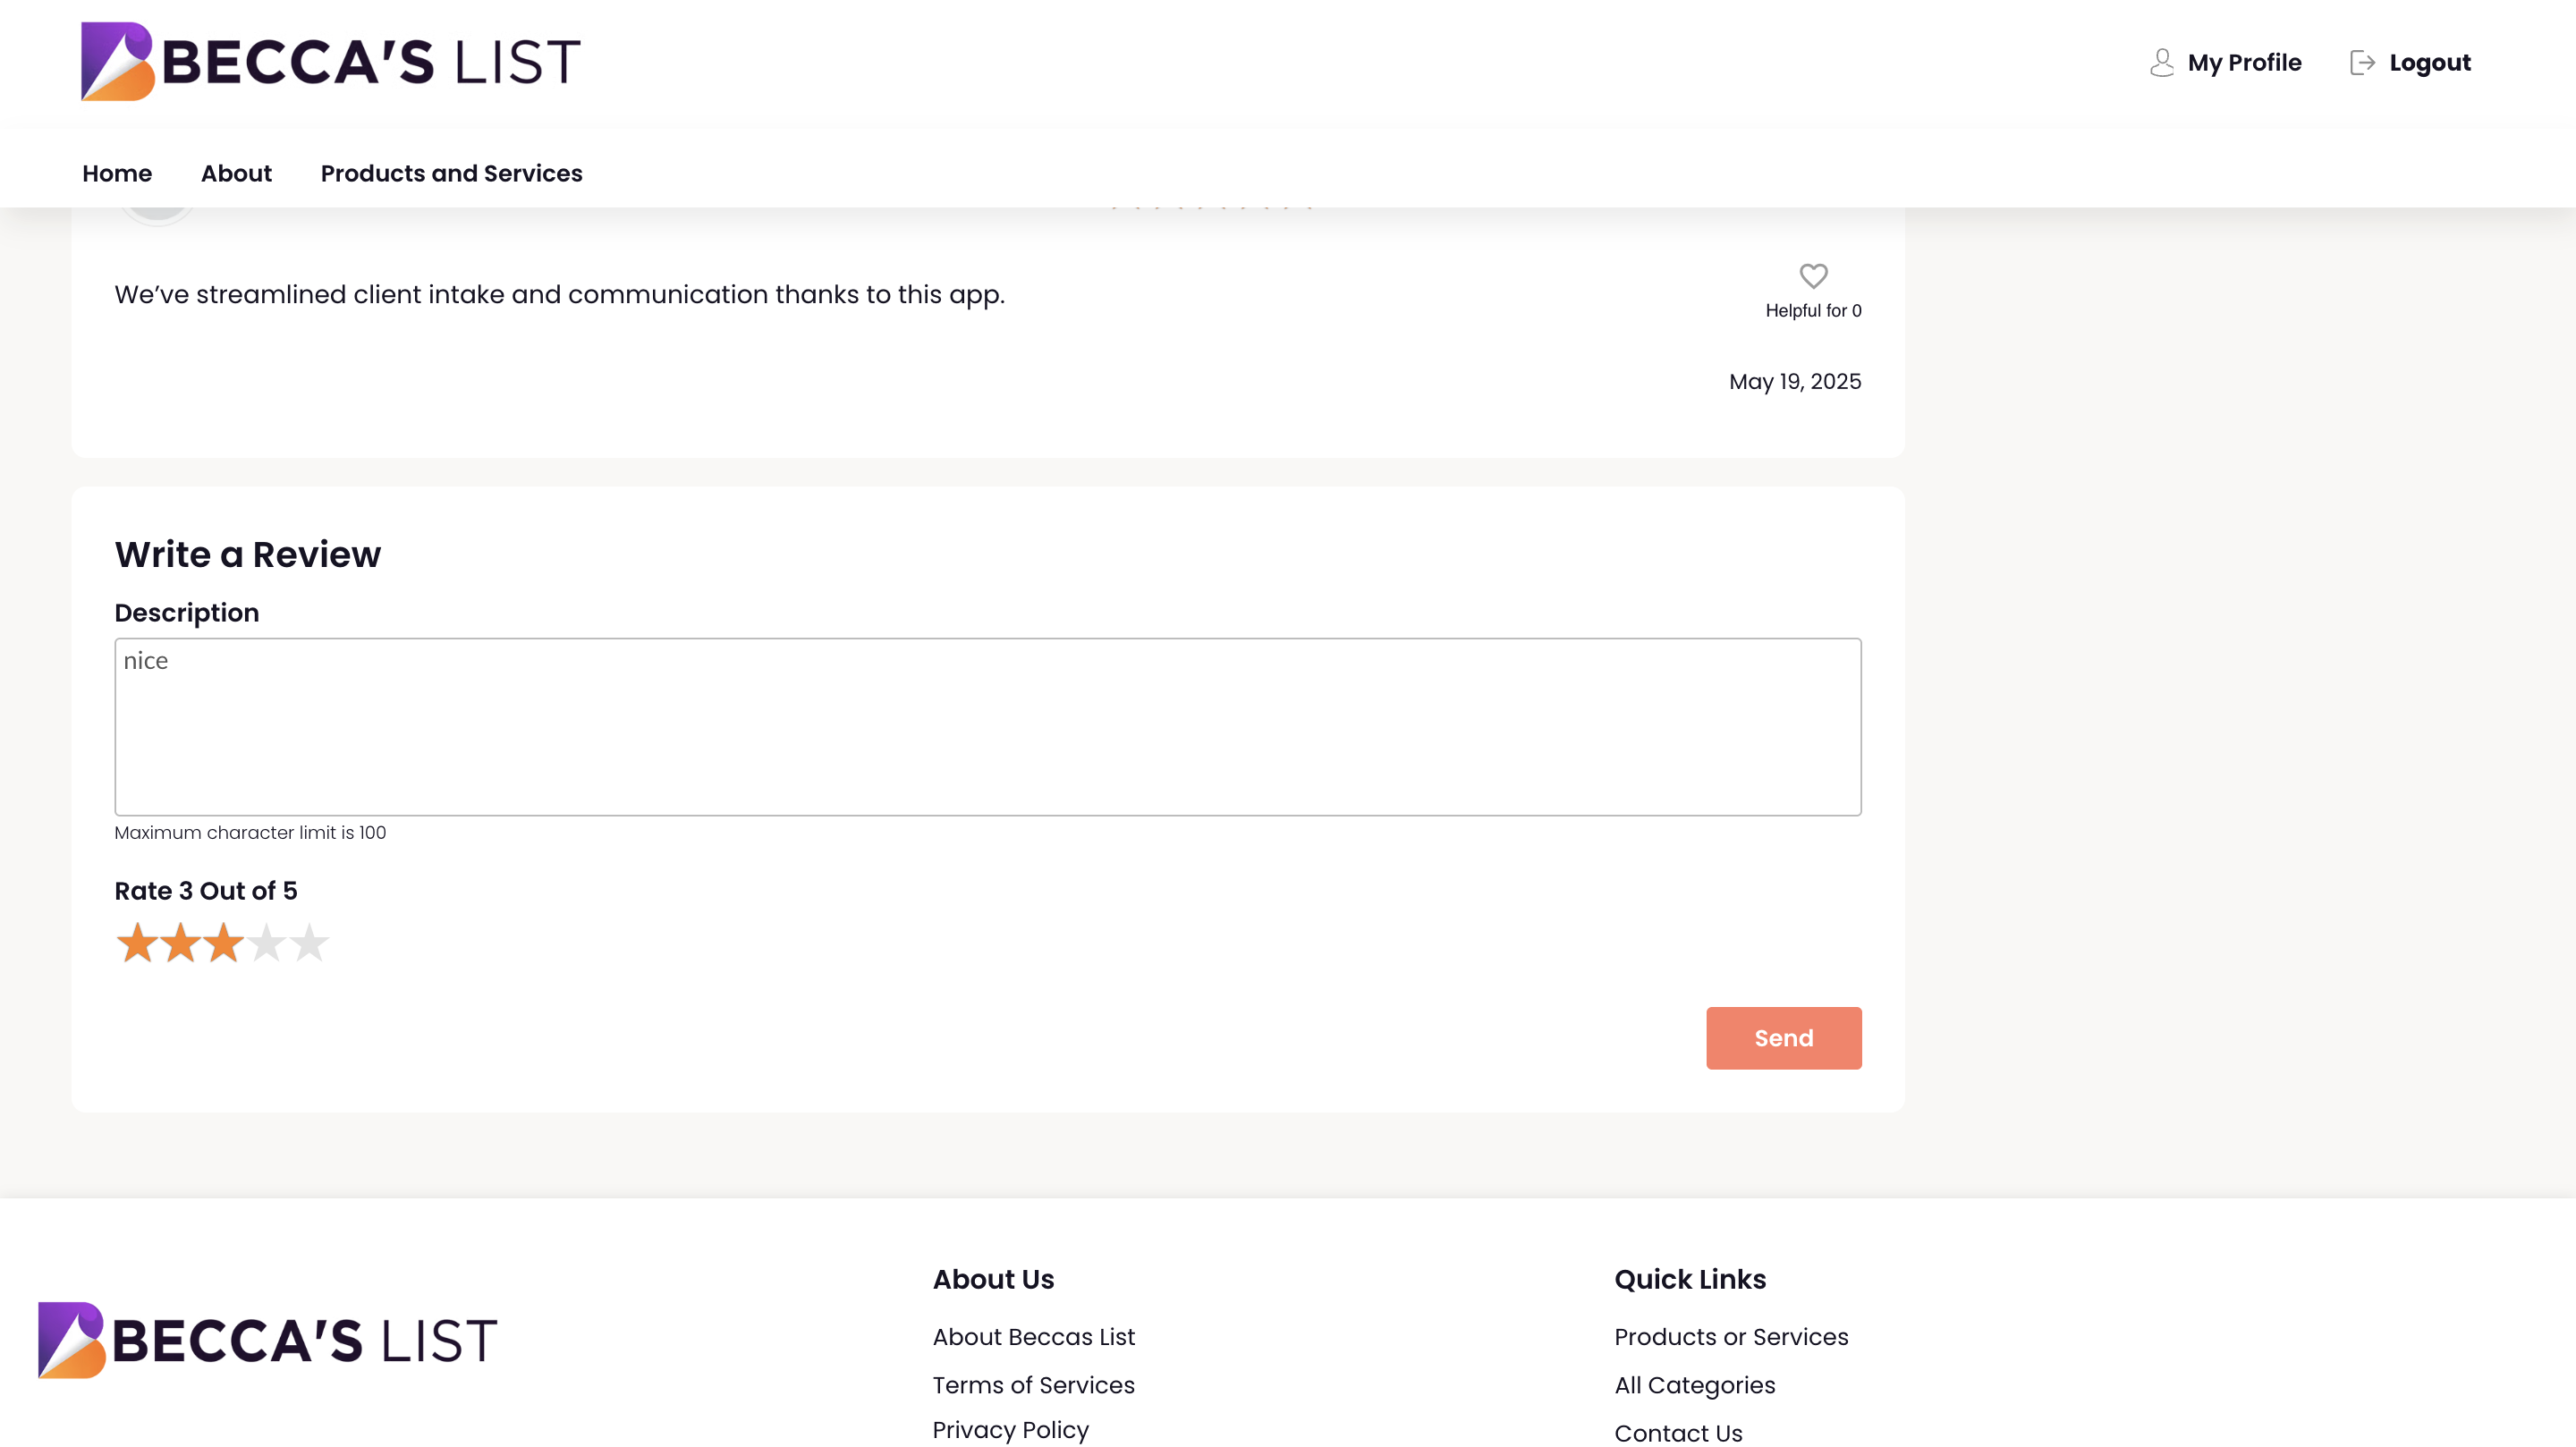The height and width of the screenshot is (1447, 2576).
Task: Go to the Home menu item
Action: [x=117, y=173]
